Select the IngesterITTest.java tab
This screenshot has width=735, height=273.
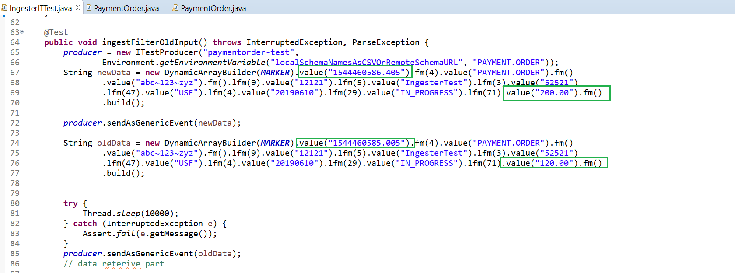[x=40, y=8]
